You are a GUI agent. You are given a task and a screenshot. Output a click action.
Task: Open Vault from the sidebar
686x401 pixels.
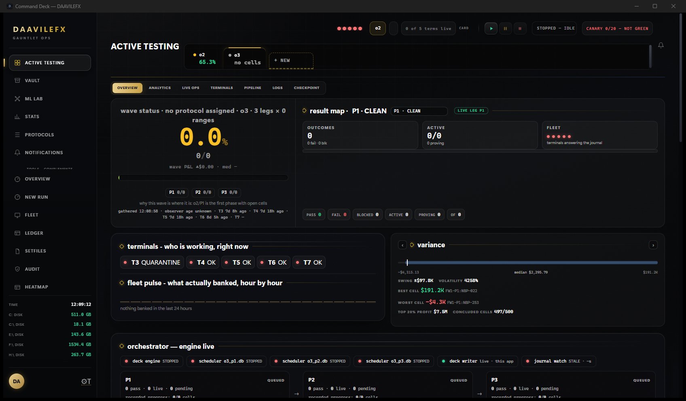(50, 81)
